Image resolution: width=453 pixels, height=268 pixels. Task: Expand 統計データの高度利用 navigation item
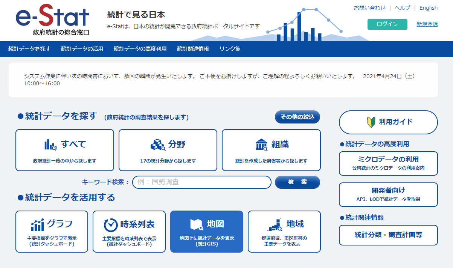[x=140, y=49]
